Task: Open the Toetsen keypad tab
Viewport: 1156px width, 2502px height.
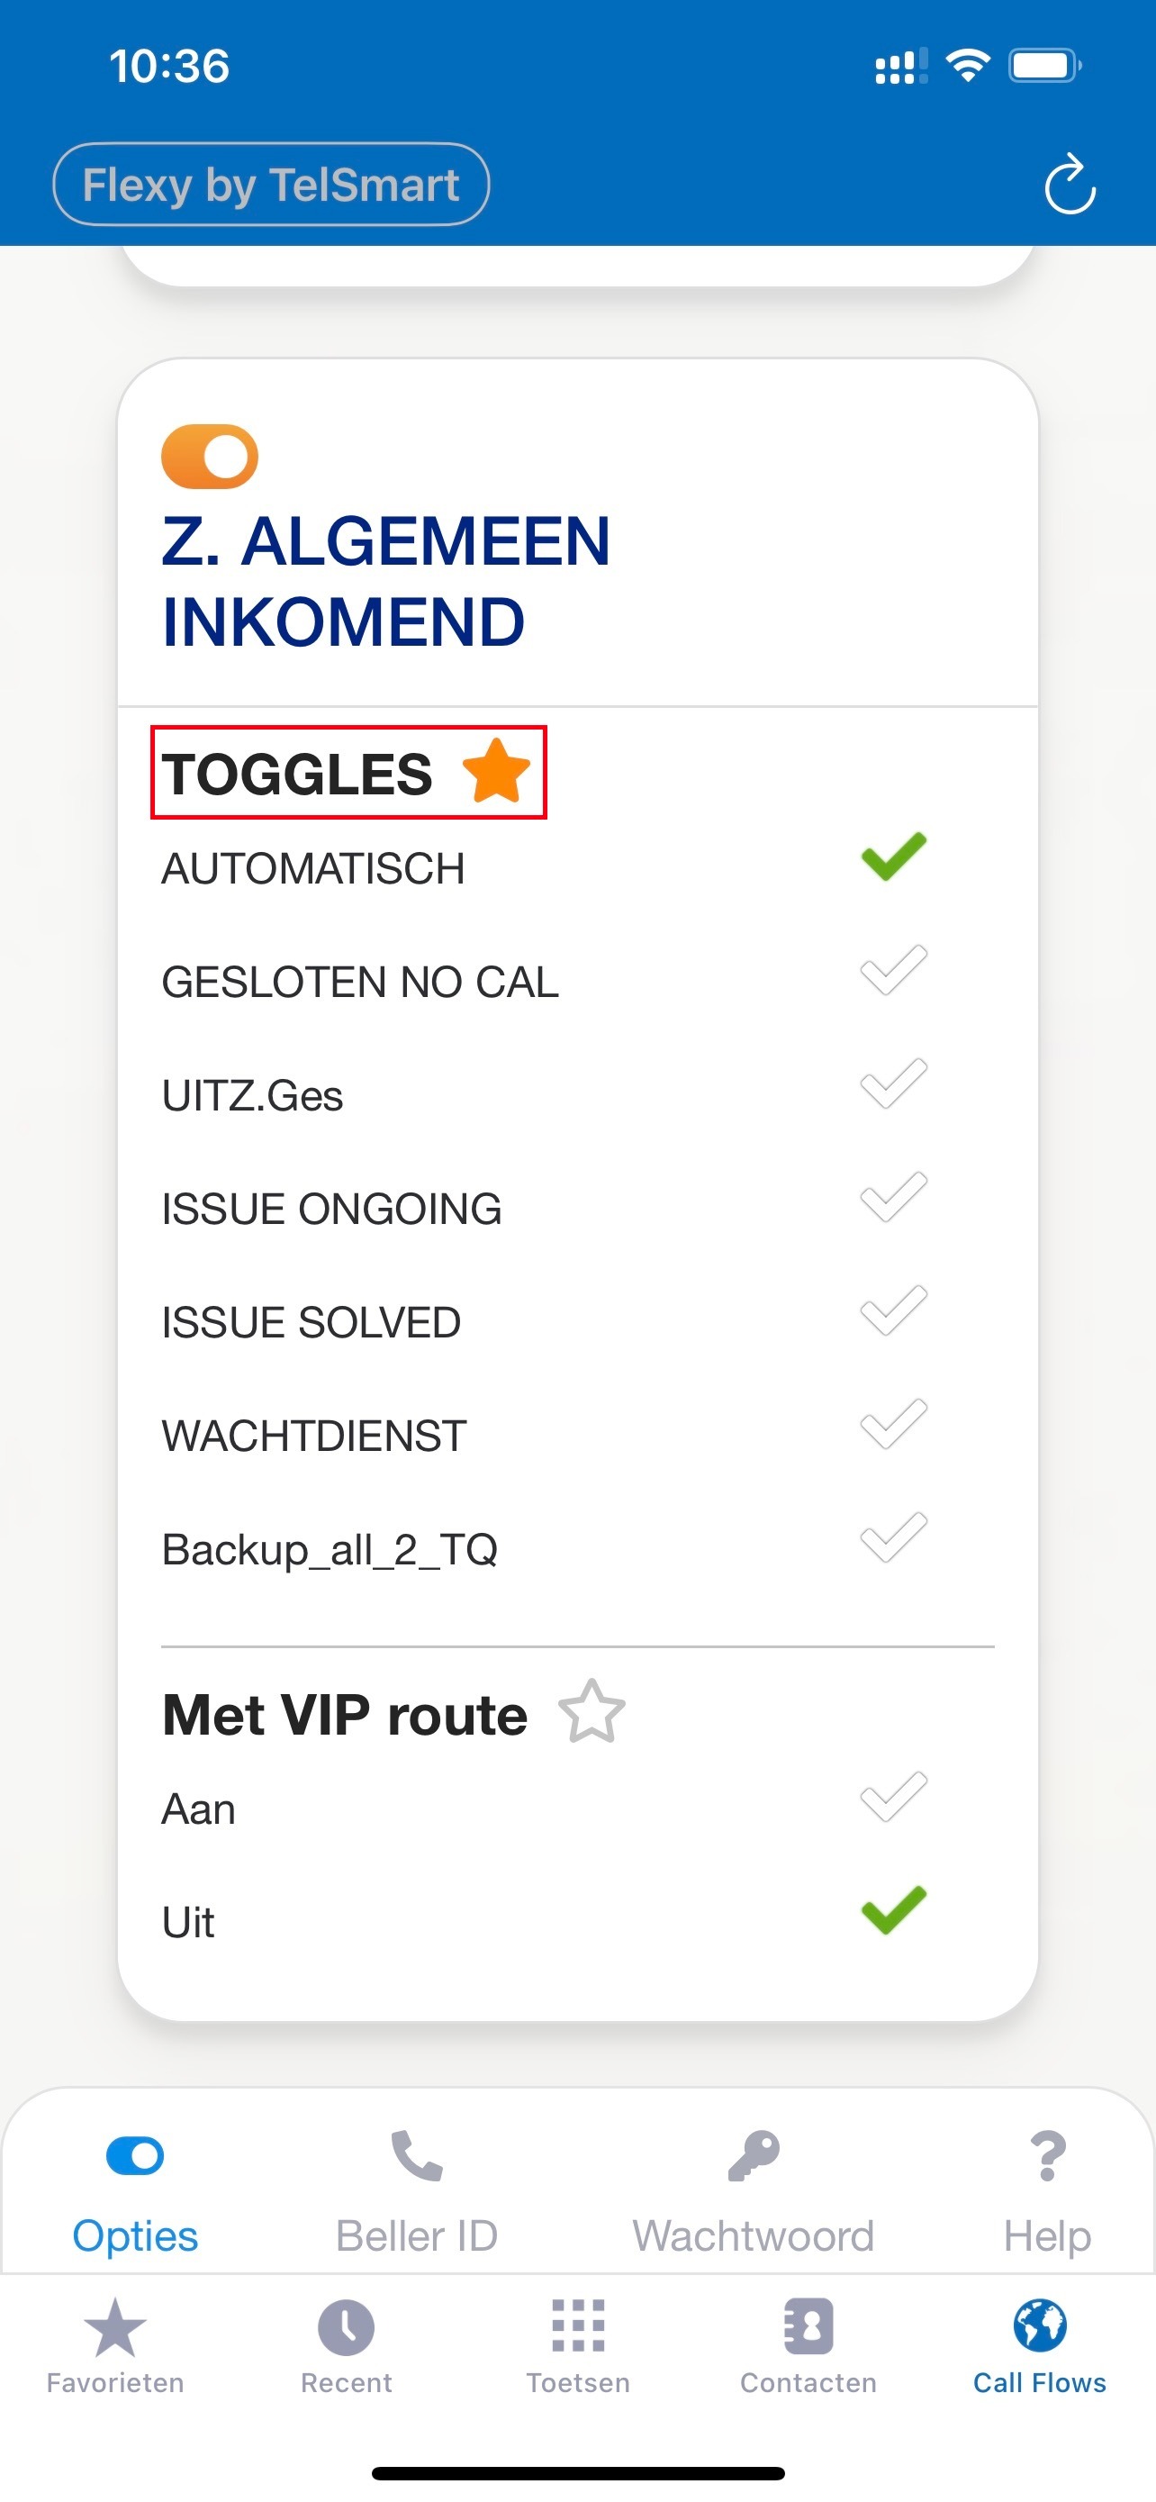Action: point(577,2344)
